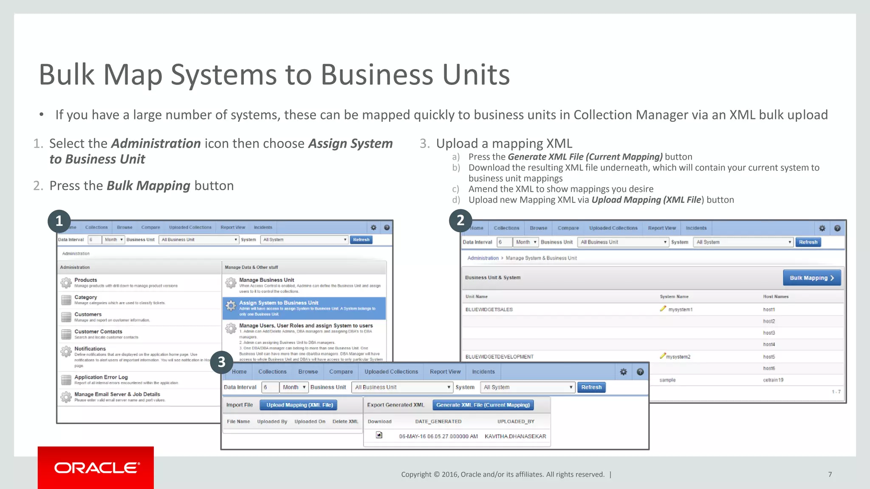870x489 pixels.
Task: Open Month dropdown in screenshot 3
Action: tap(294, 388)
